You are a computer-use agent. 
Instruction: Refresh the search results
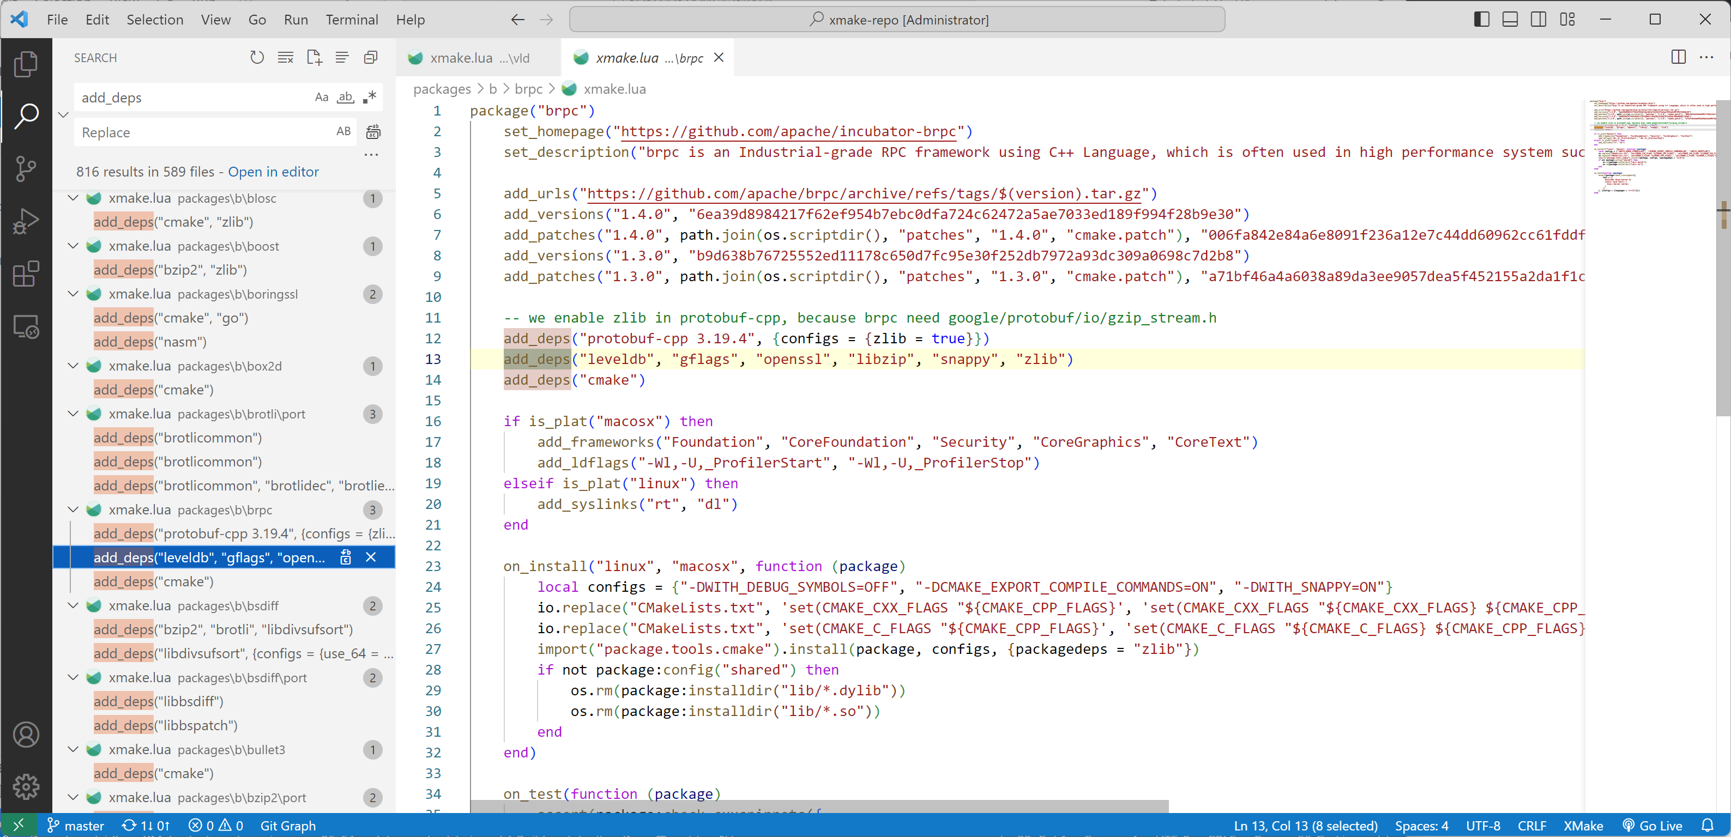257,58
